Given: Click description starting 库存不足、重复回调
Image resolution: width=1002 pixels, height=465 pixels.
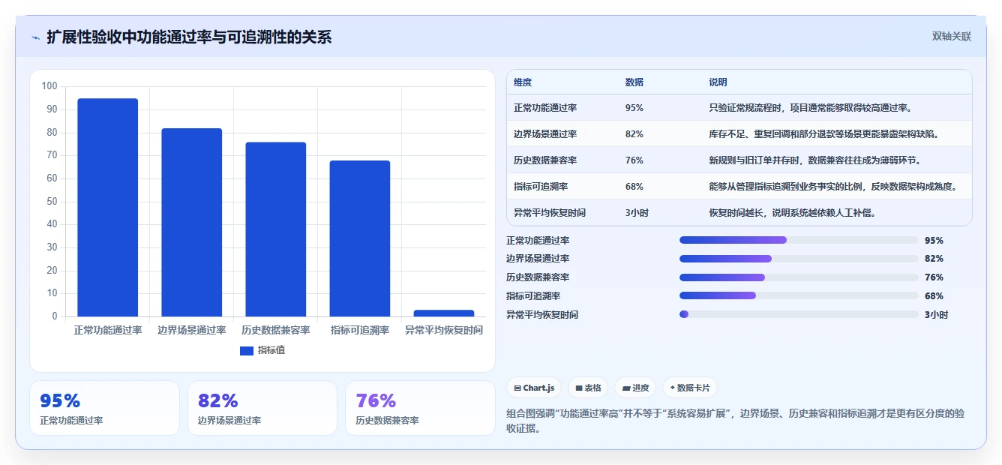Looking at the screenshot, I should [x=823, y=134].
